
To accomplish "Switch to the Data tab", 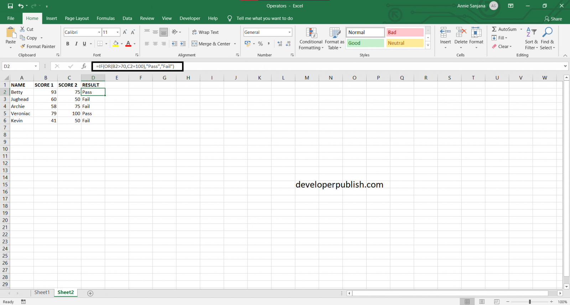I will pyautogui.click(x=127, y=18).
